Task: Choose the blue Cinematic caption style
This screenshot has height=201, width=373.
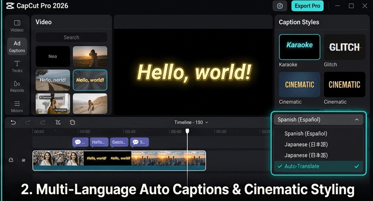Action: [x=300, y=85]
